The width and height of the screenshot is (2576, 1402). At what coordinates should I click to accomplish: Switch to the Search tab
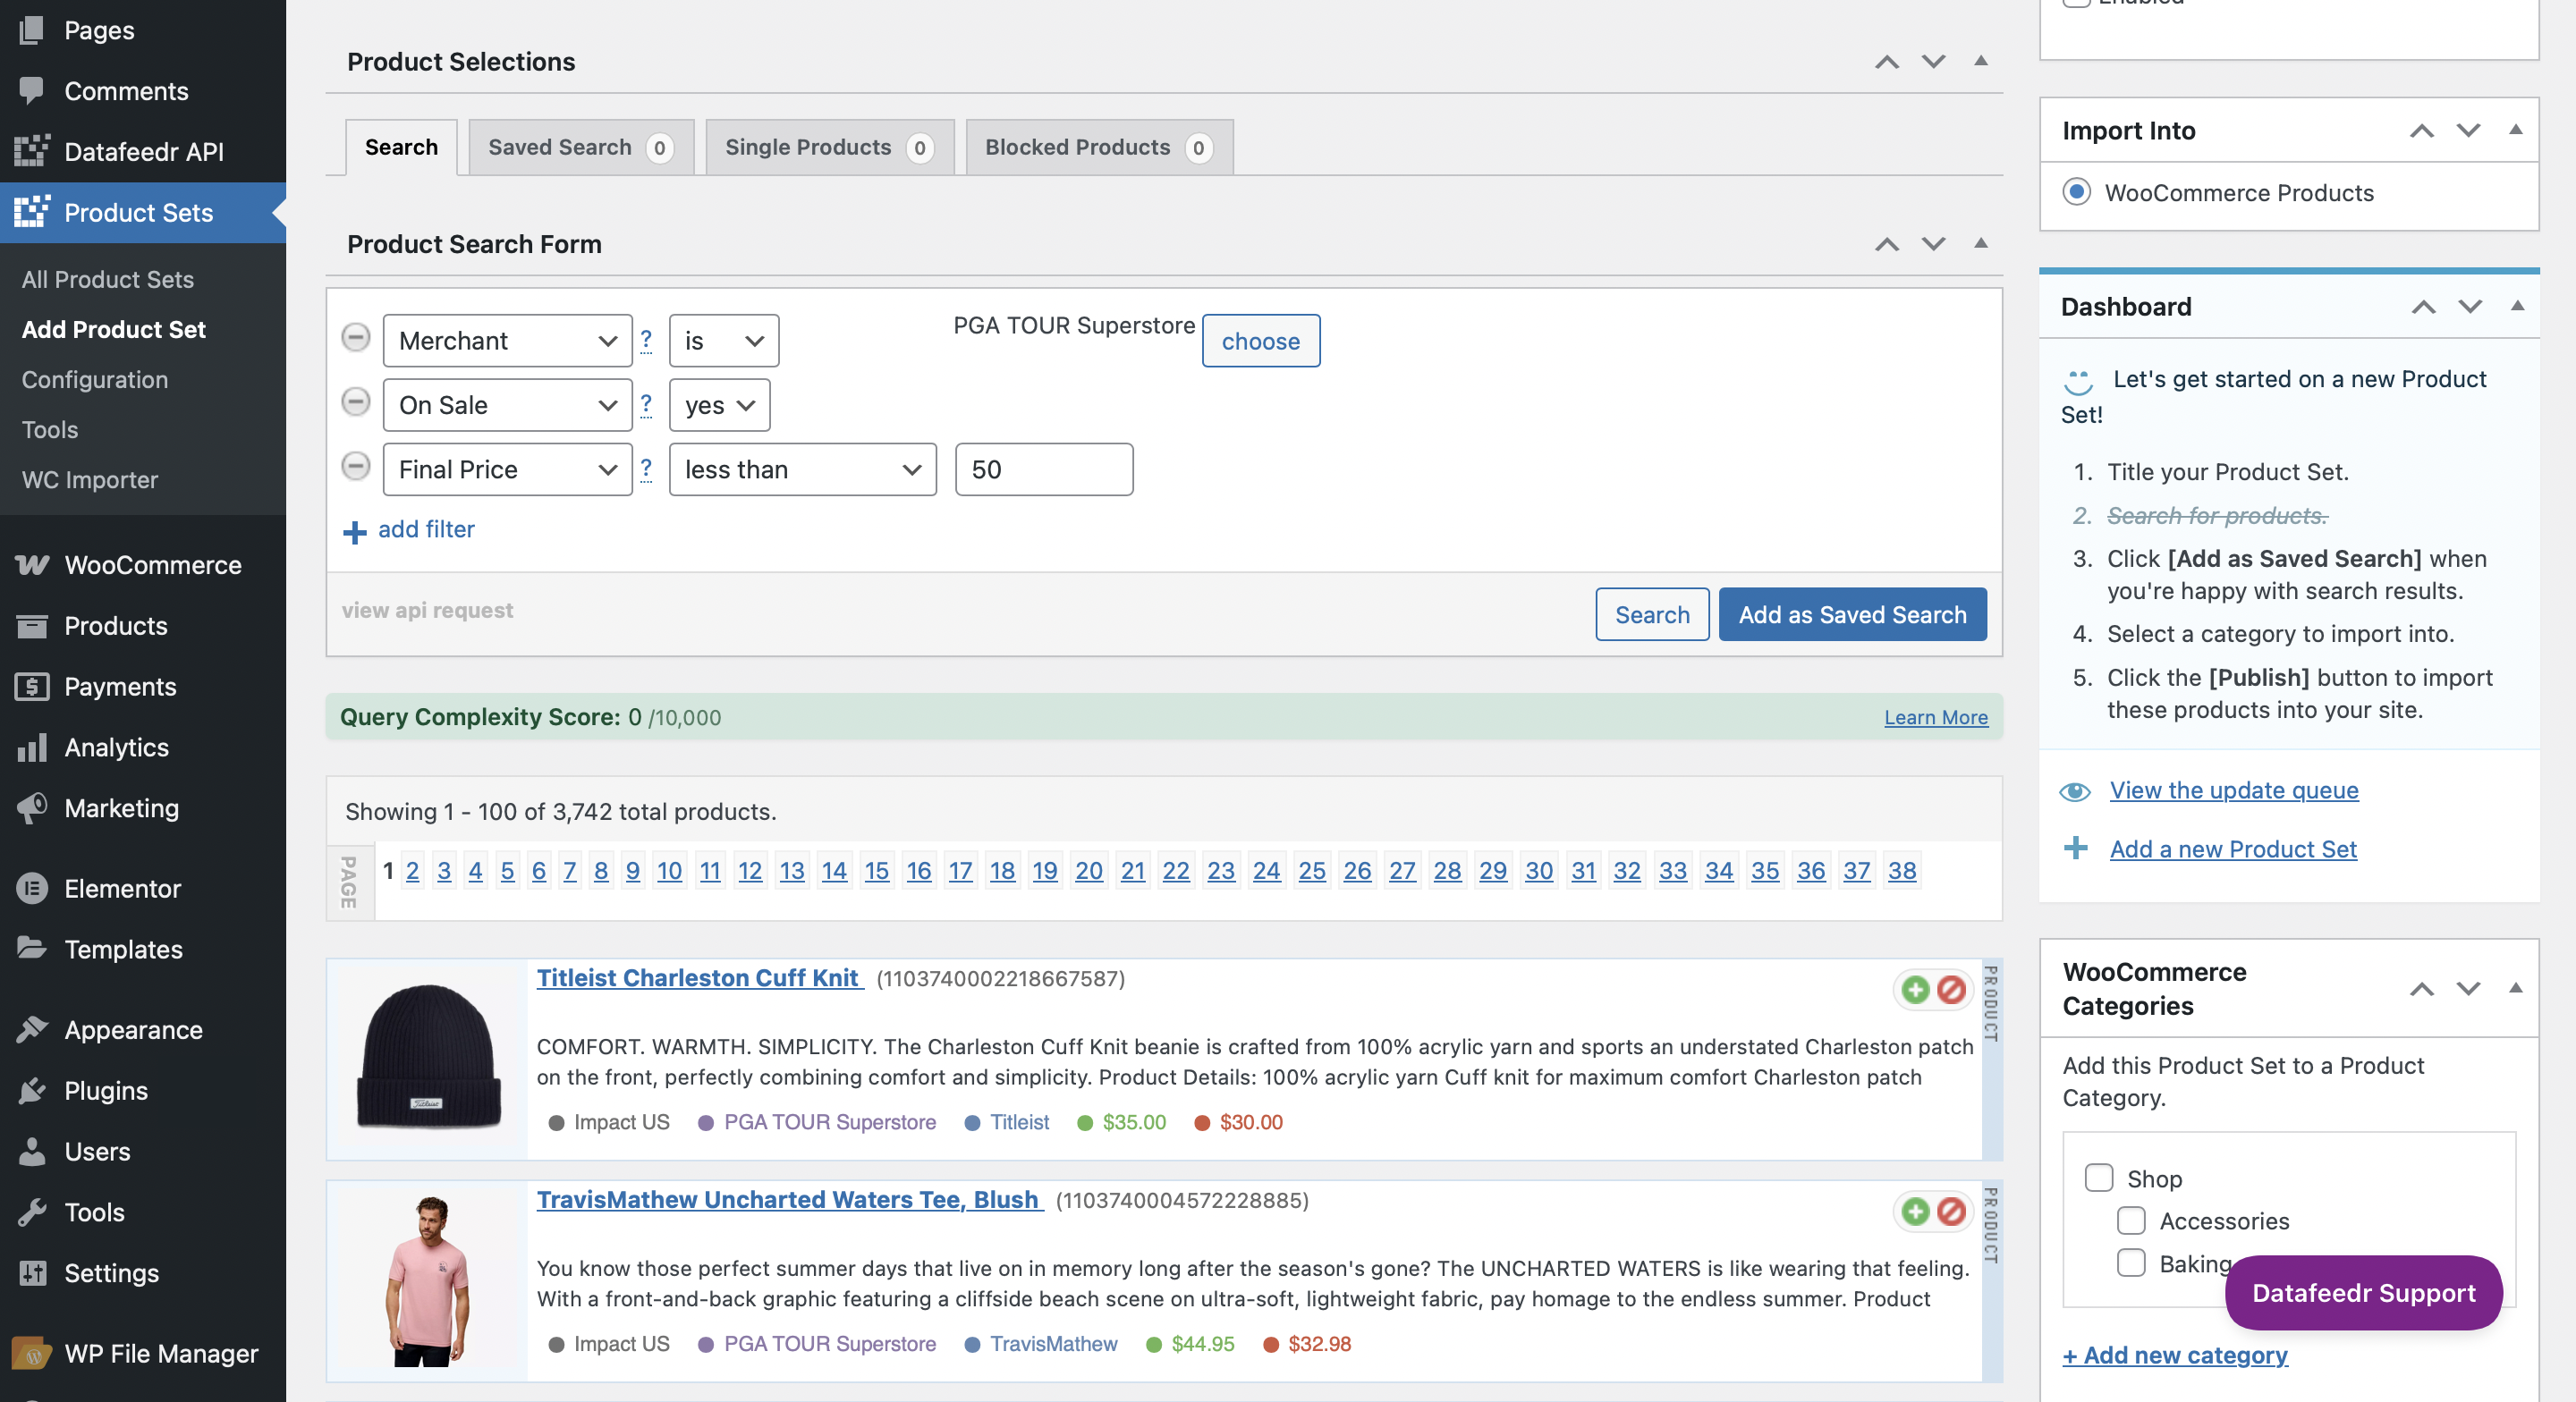[401, 147]
